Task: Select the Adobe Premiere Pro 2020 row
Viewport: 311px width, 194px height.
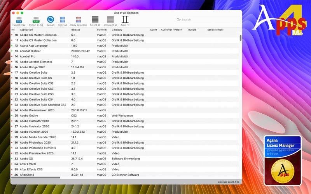Action: pos(125,153)
